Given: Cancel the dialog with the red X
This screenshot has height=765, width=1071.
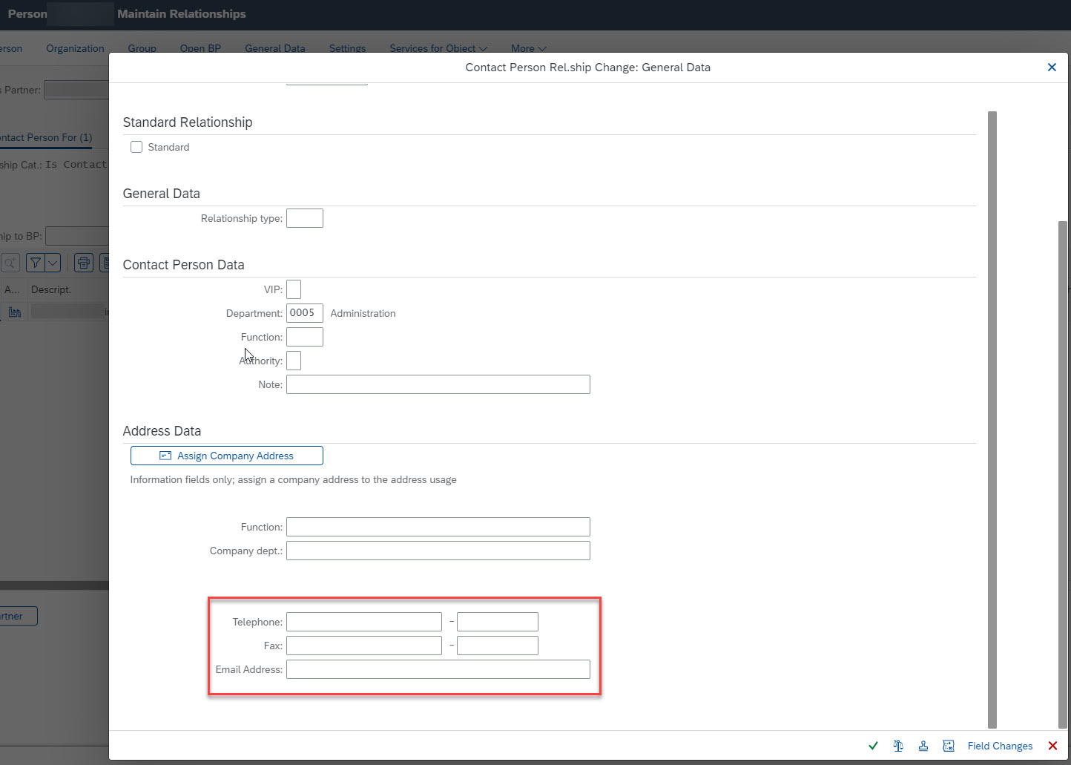Looking at the screenshot, I should pyautogui.click(x=1052, y=746).
